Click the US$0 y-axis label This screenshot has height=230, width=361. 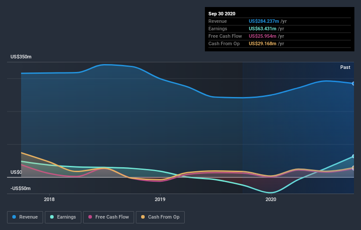coord(16,172)
